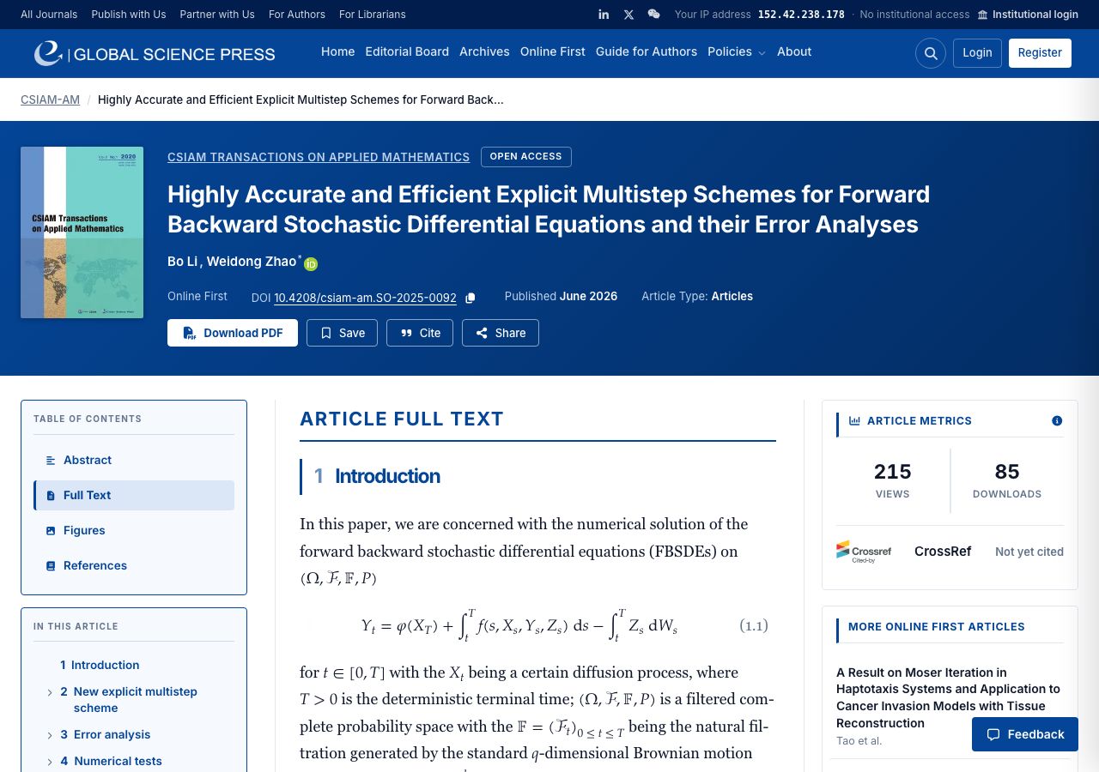Image resolution: width=1099 pixels, height=772 pixels.
Task: Expand section 4 Numerical tests chevron
Action: pyautogui.click(x=50, y=762)
